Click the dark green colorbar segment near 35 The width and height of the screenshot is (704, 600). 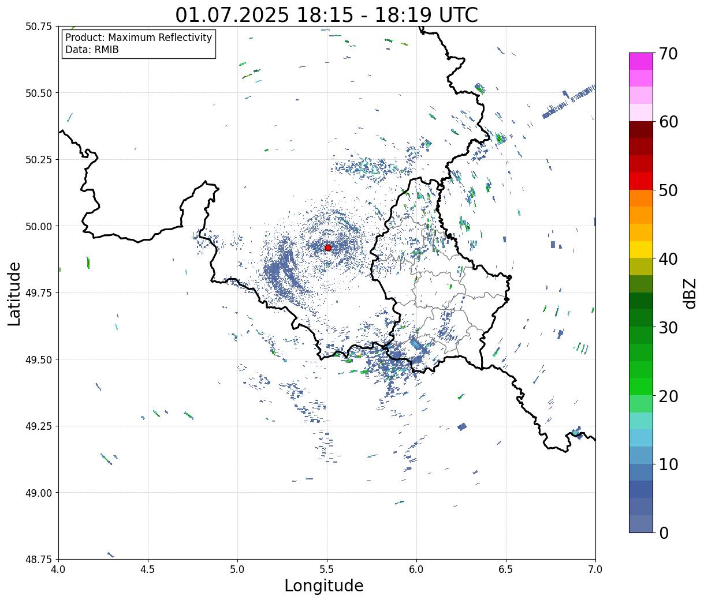click(641, 301)
